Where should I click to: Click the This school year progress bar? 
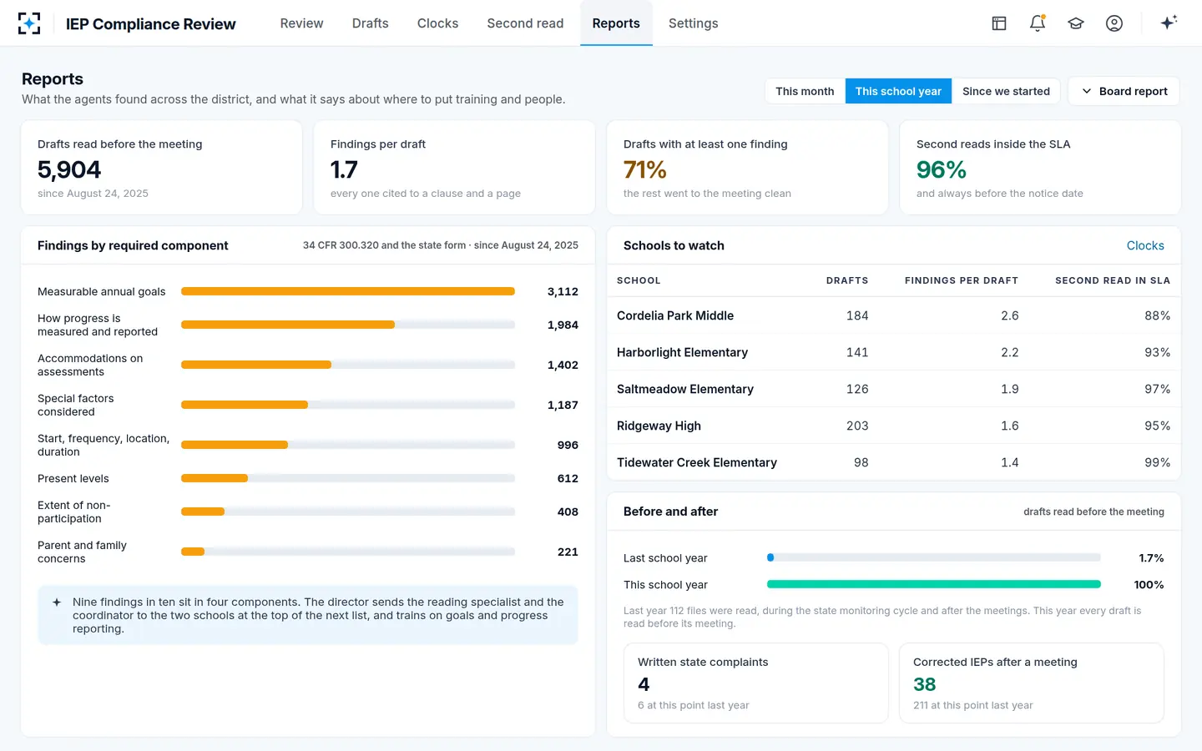pos(934,584)
